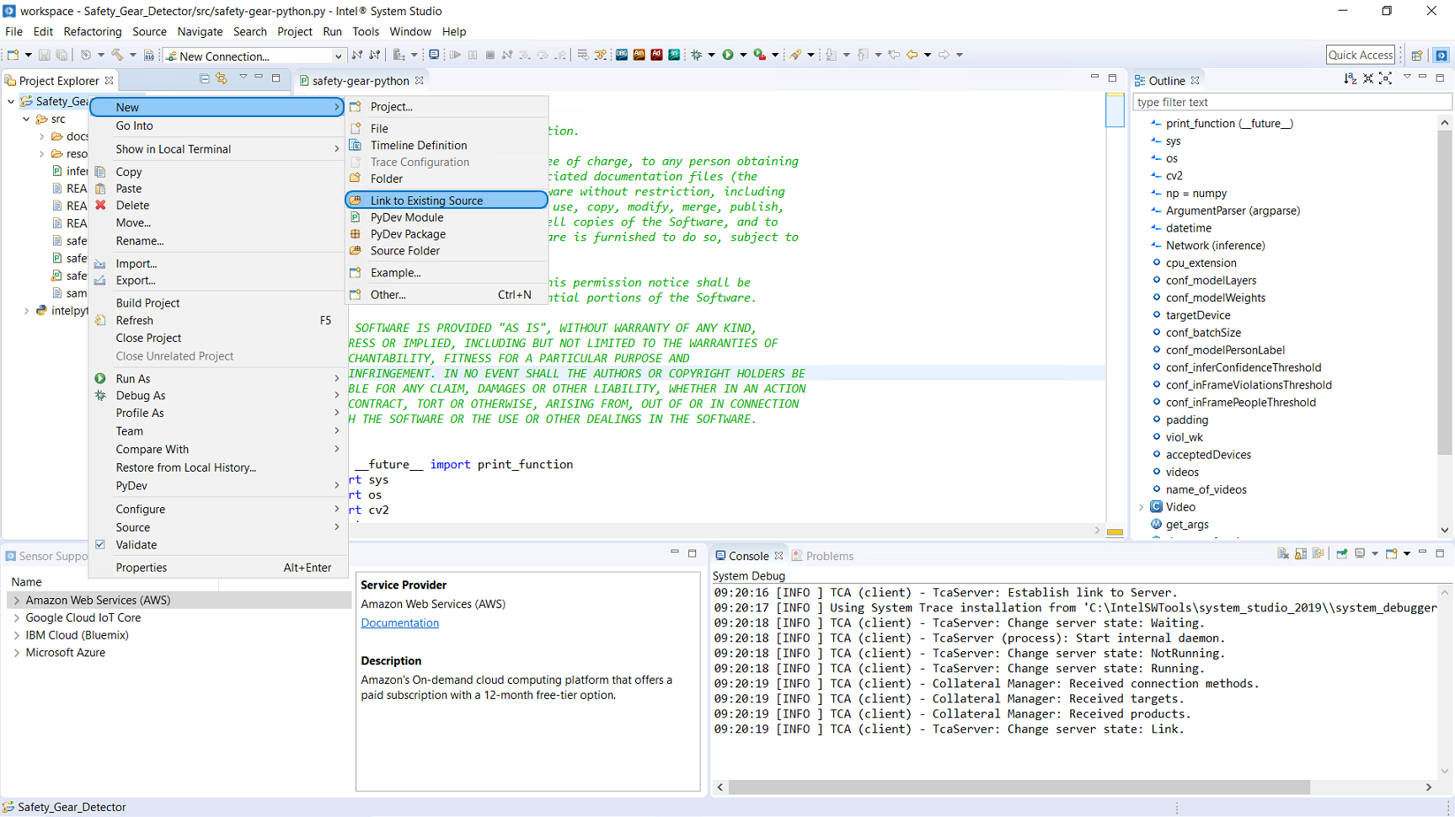Close the safety-gear-python editor tab
Image resolution: width=1455 pixels, height=817 pixels.
tap(420, 81)
